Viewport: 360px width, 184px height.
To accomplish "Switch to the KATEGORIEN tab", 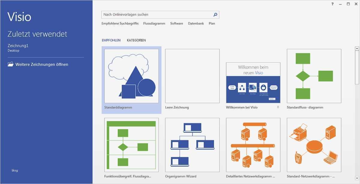I will tap(136, 40).
